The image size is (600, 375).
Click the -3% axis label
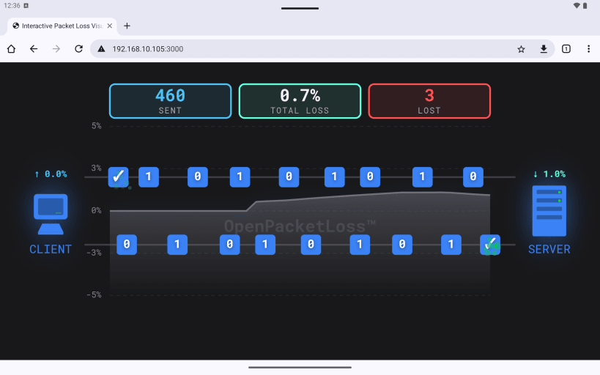click(x=94, y=253)
